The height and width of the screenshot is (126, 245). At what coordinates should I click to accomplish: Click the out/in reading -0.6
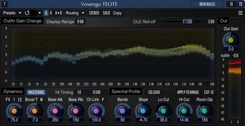point(235,56)
